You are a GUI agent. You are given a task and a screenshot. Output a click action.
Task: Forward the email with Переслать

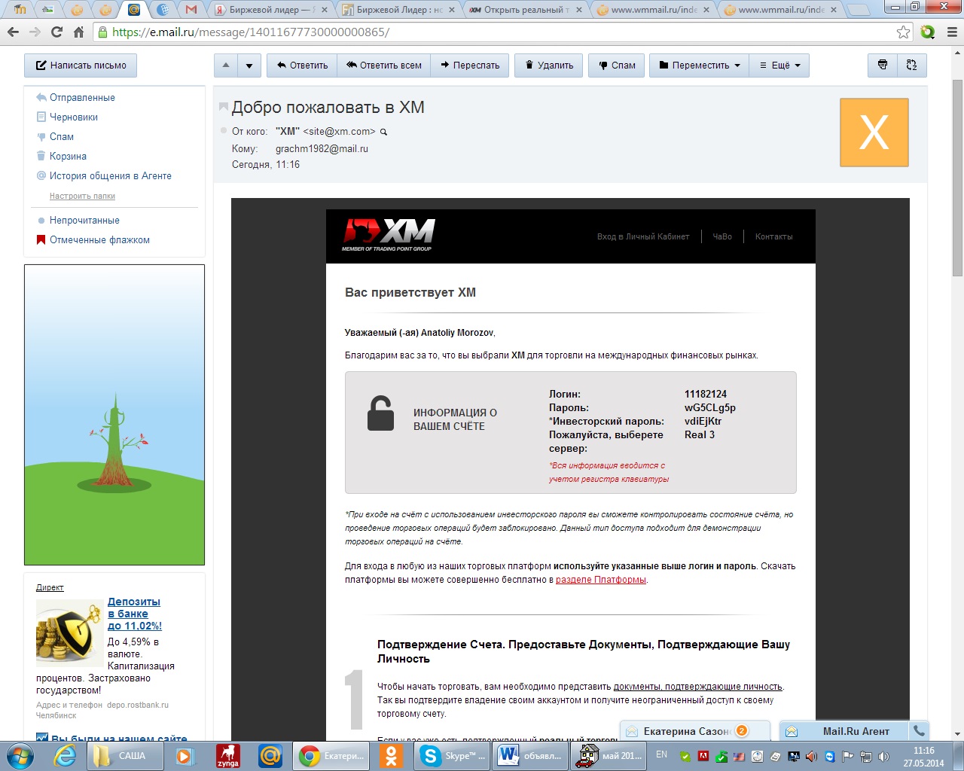pos(470,66)
